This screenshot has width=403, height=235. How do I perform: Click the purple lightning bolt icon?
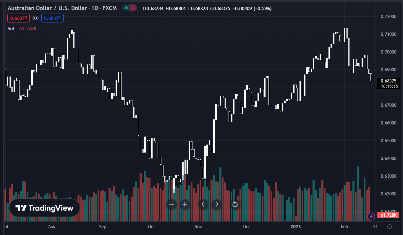371,216
